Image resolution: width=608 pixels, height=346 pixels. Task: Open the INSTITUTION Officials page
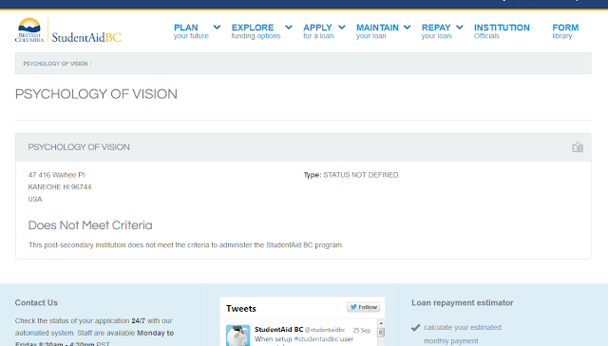(x=502, y=31)
